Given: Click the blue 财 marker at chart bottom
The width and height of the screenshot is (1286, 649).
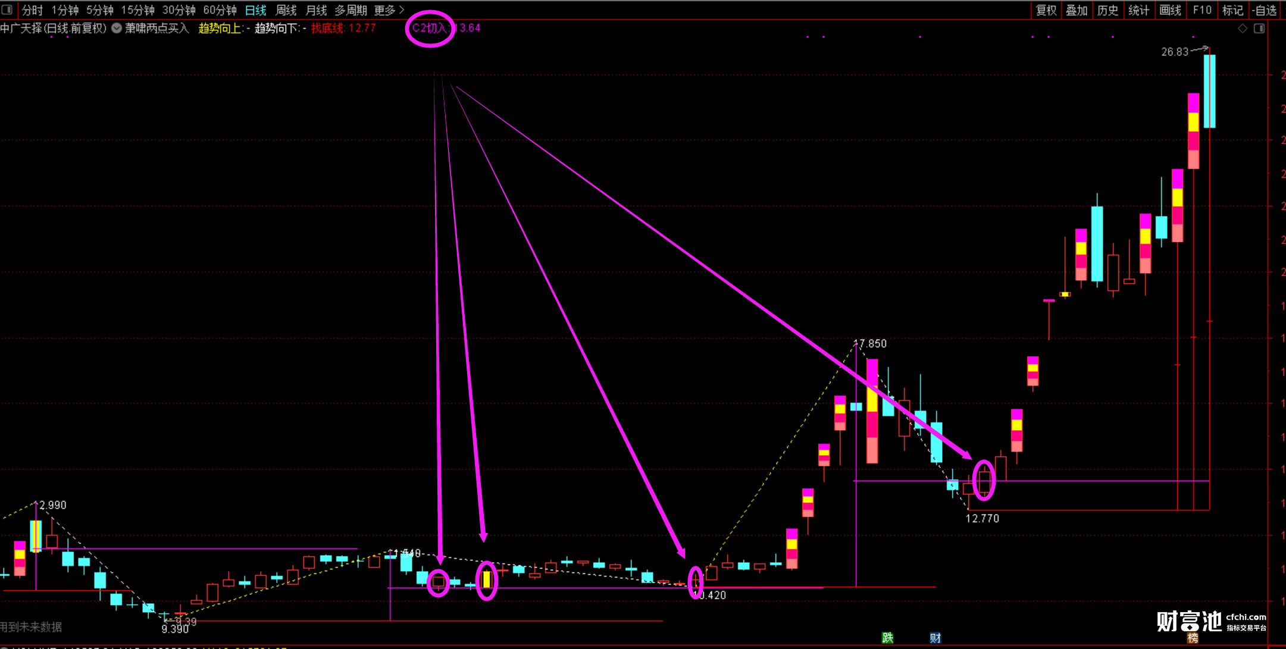Looking at the screenshot, I should [935, 638].
